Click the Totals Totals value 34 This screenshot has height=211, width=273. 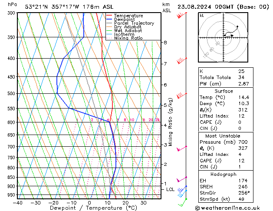(x=241, y=77)
